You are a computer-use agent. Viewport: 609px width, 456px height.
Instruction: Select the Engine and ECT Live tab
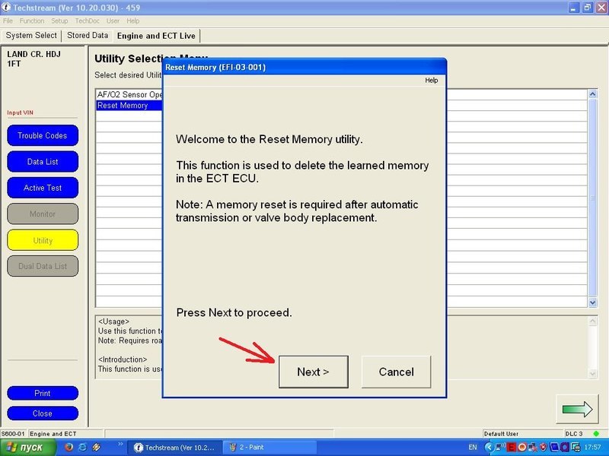pyautogui.click(x=157, y=35)
